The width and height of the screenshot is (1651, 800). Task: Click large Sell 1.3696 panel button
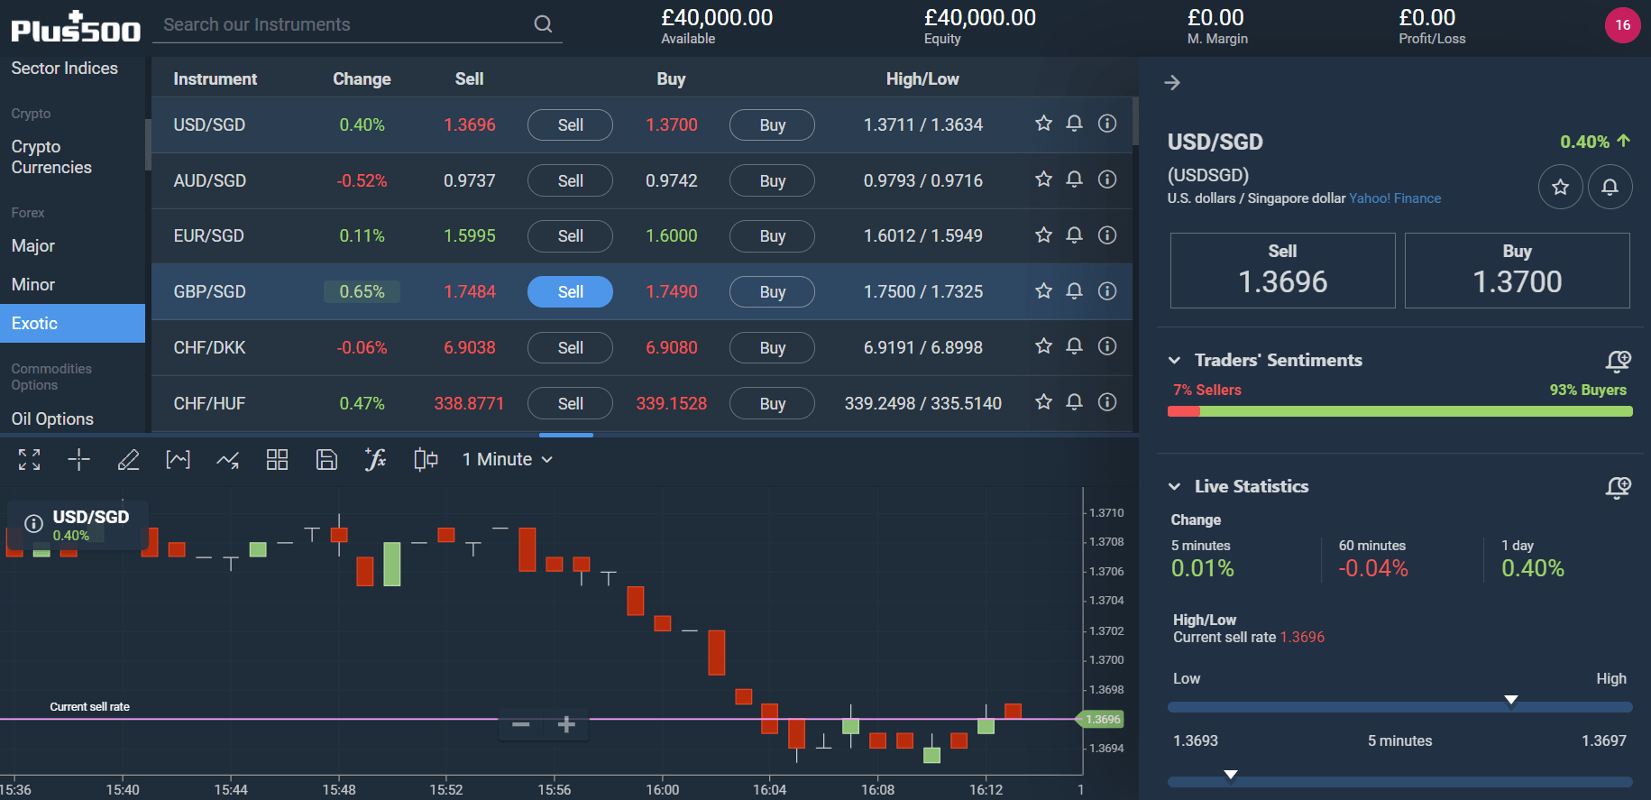1282,271
